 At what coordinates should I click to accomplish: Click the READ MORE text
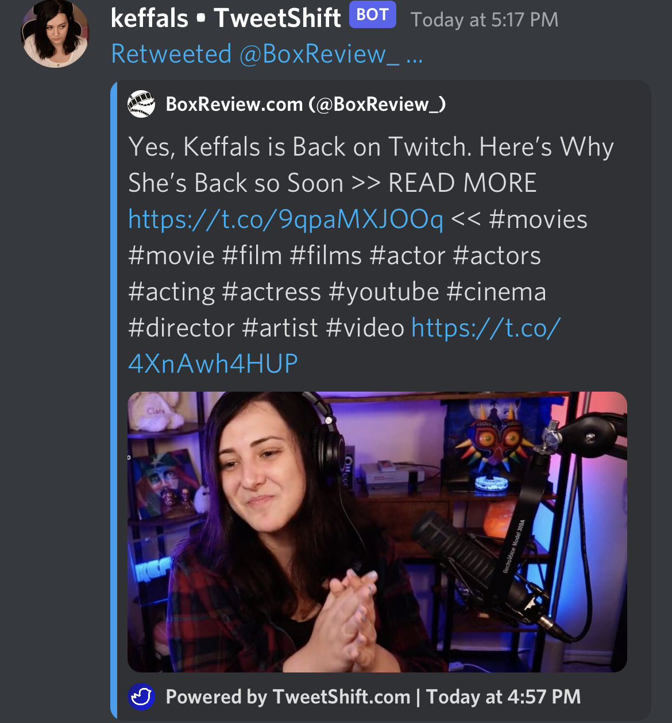tap(462, 183)
